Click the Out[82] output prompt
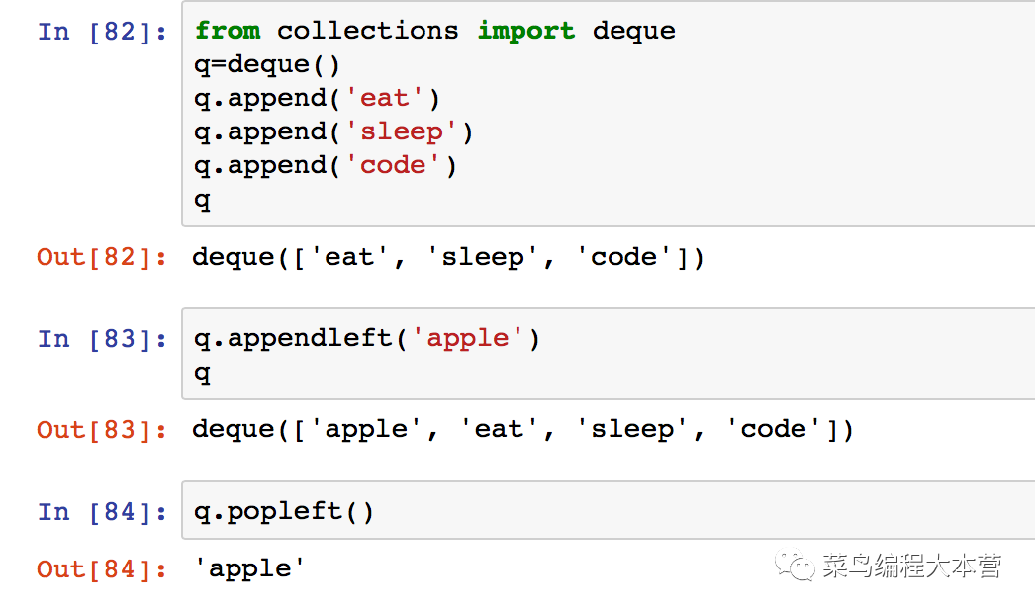 102,257
